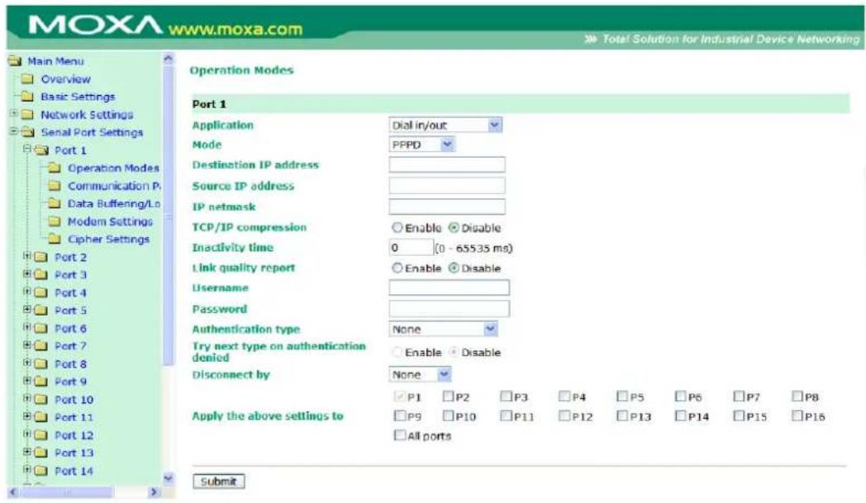
Task: Click the Data Buffering/Log folder icon
Action: (55, 204)
